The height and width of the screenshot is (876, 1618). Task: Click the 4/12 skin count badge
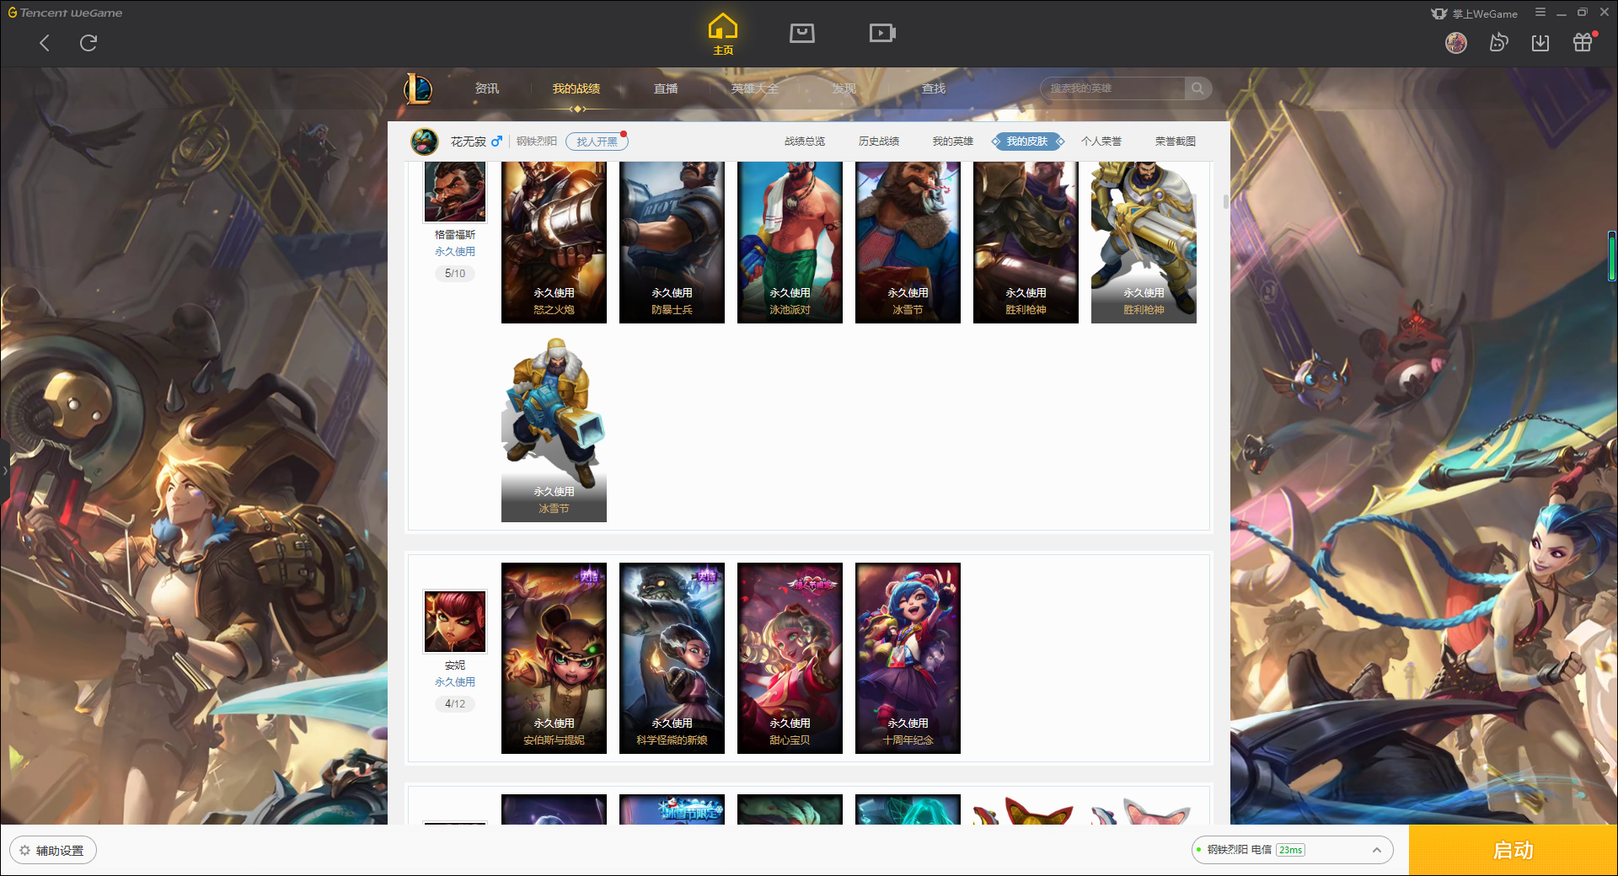(x=455, y=704)
